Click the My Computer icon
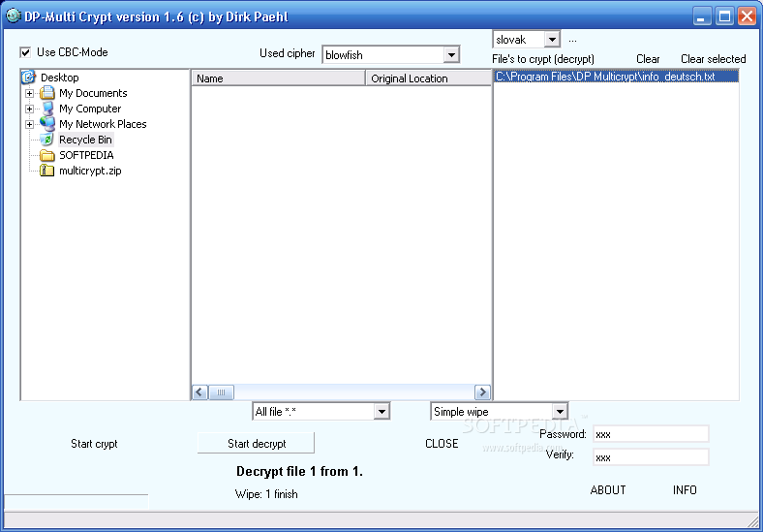Viewport: 763px width, 532px height. tap(47, 109)
